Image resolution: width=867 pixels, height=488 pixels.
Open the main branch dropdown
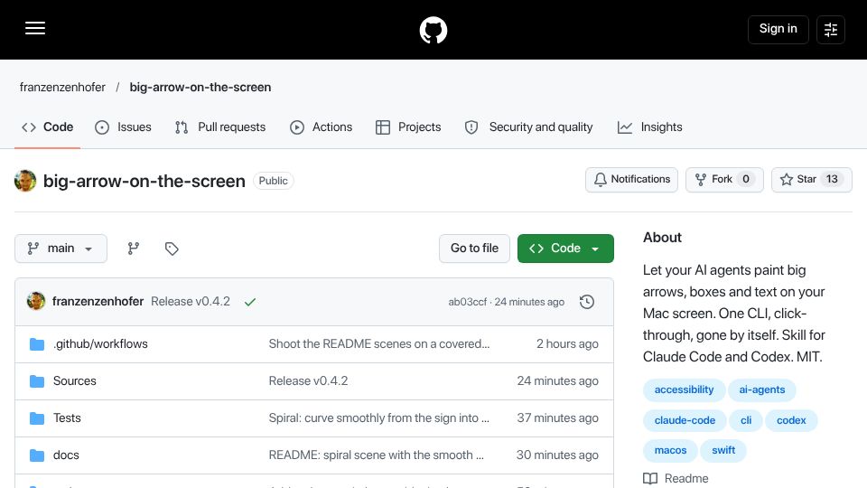click(61, 249)
